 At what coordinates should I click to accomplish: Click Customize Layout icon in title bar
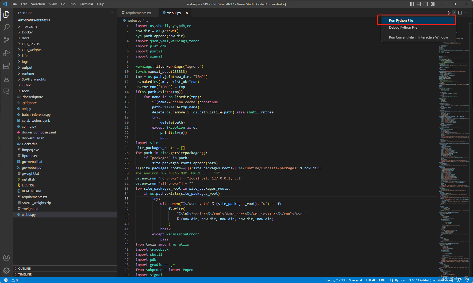coord(433,4)
